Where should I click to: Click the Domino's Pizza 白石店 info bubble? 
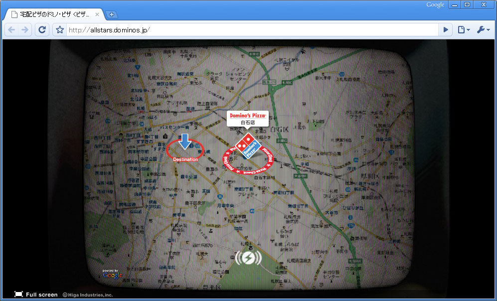[x=248, y=119]
